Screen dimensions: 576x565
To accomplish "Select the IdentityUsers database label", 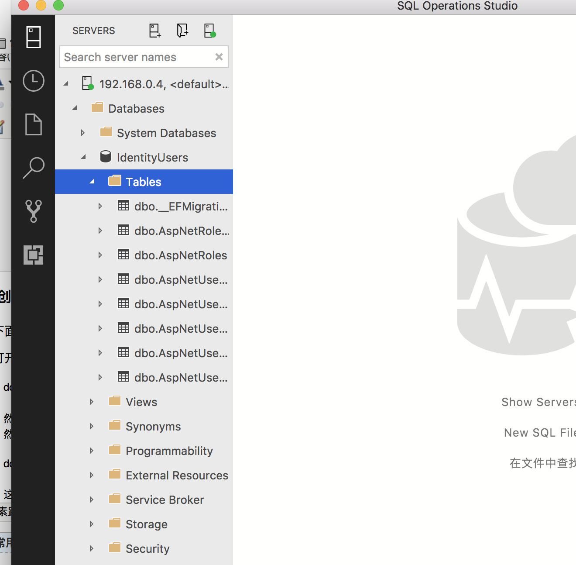I will (x=153, y=158).
